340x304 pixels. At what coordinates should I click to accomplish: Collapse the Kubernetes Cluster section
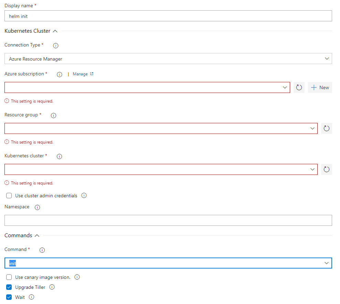click(x=55, y=31)
